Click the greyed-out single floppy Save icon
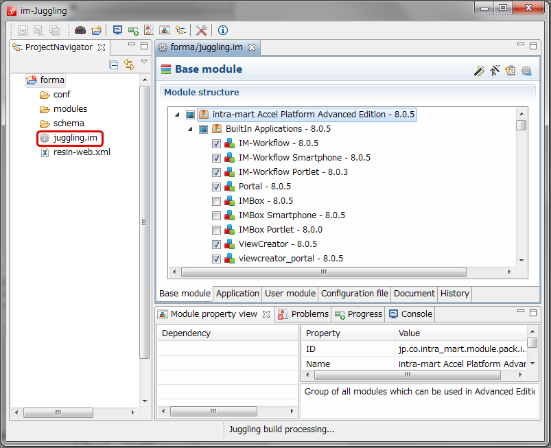Screen dimensions: 551x448 (23, 31)
